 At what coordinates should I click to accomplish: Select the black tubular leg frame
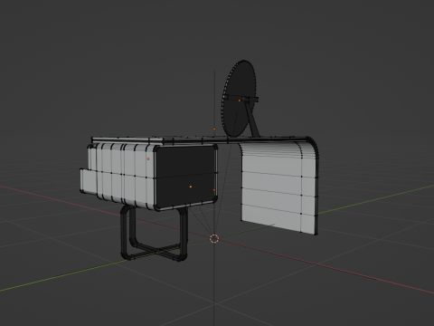click(154, 234)
